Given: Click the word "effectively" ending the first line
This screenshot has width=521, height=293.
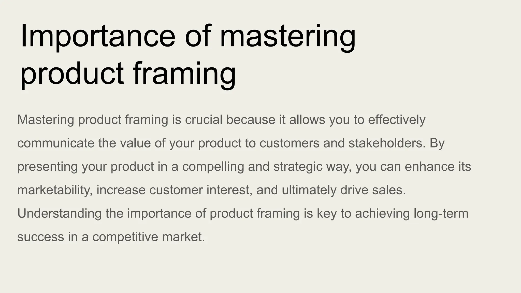Looking at the screenshot, I should pyautogui.click(x=397, y=120).
